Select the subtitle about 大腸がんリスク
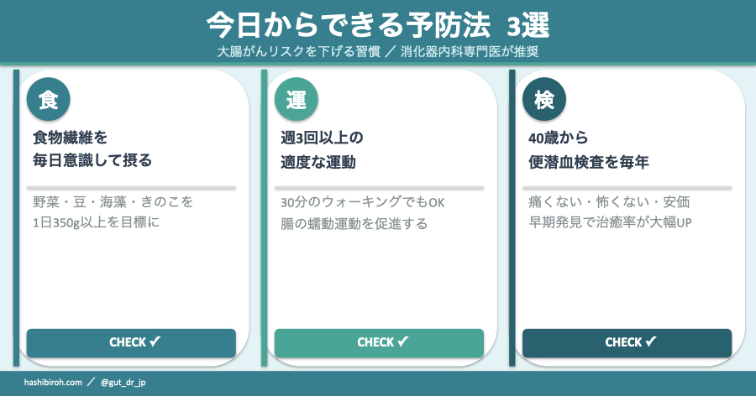The height and width of the screenshot is (396, 756). click(378, 51)
